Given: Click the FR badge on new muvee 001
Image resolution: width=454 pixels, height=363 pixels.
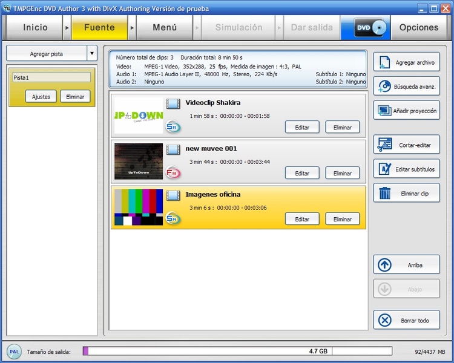Looking at the screenshot, I should click(x=173, y=173).
